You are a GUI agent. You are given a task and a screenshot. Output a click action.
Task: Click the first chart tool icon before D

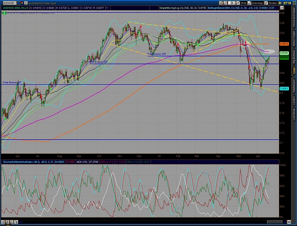[221, 3]
